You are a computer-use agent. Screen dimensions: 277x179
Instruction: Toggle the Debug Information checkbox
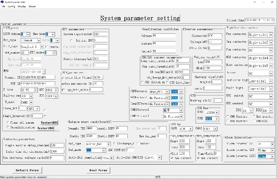8,127
